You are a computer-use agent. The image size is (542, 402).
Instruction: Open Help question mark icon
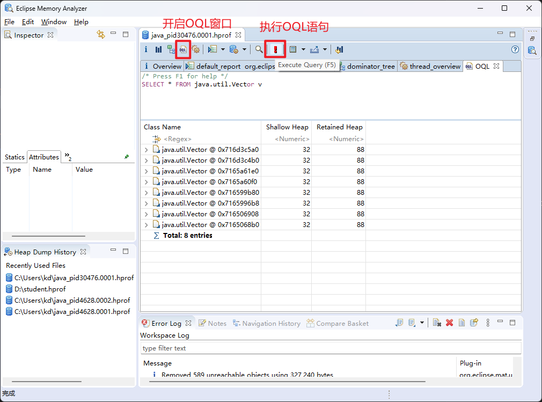click(515, 49)
